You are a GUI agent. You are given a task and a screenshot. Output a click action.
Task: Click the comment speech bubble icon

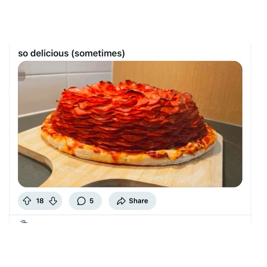click(x=81, y=201)
